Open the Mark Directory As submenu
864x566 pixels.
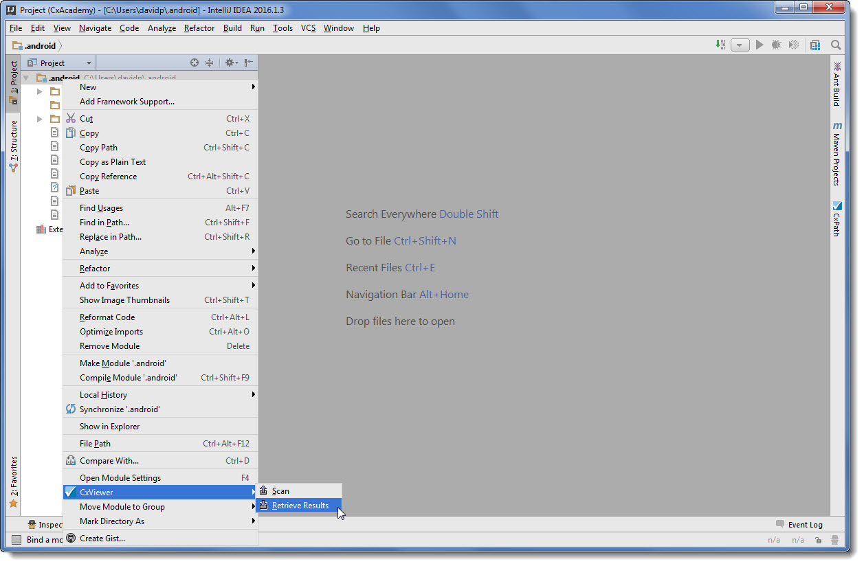(x=160, y=521)
